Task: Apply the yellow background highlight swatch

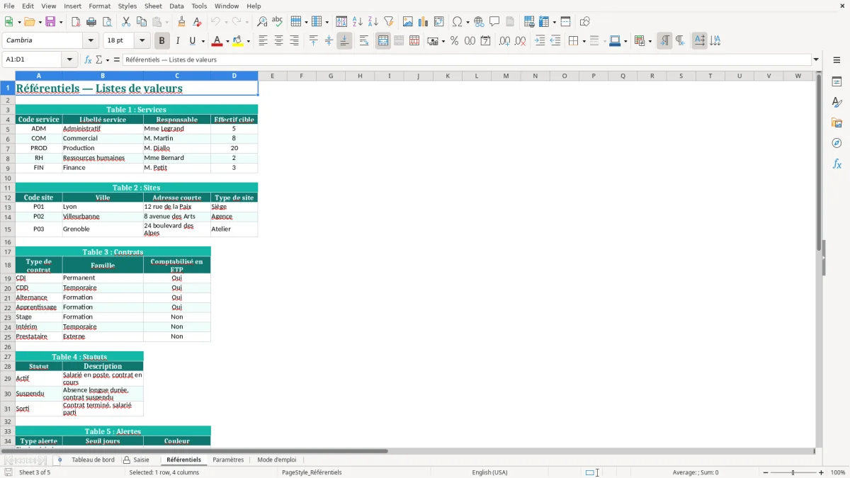Action: (239, 41)
